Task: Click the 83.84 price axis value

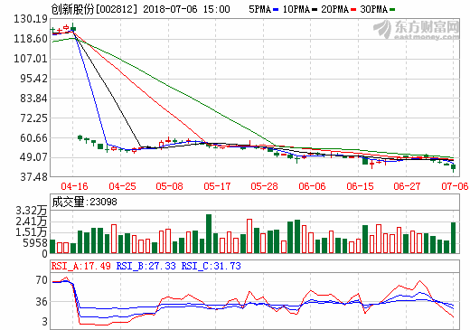Action: (33, 99)
